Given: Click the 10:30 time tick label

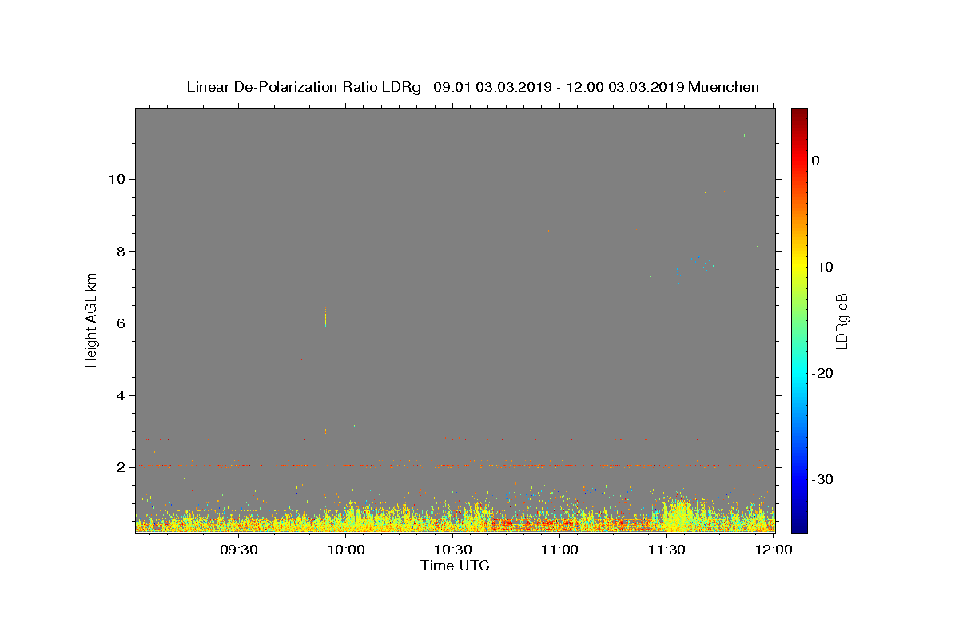Looking at the screenshot, I should pos(452,550).
